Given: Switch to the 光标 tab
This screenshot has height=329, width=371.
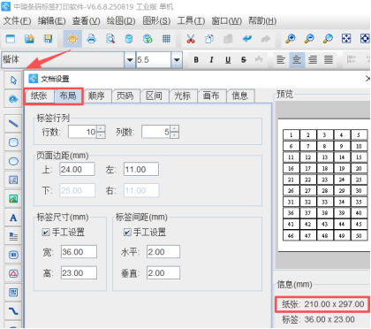Looking at the screenshot, I should click(x=183, y=96).
